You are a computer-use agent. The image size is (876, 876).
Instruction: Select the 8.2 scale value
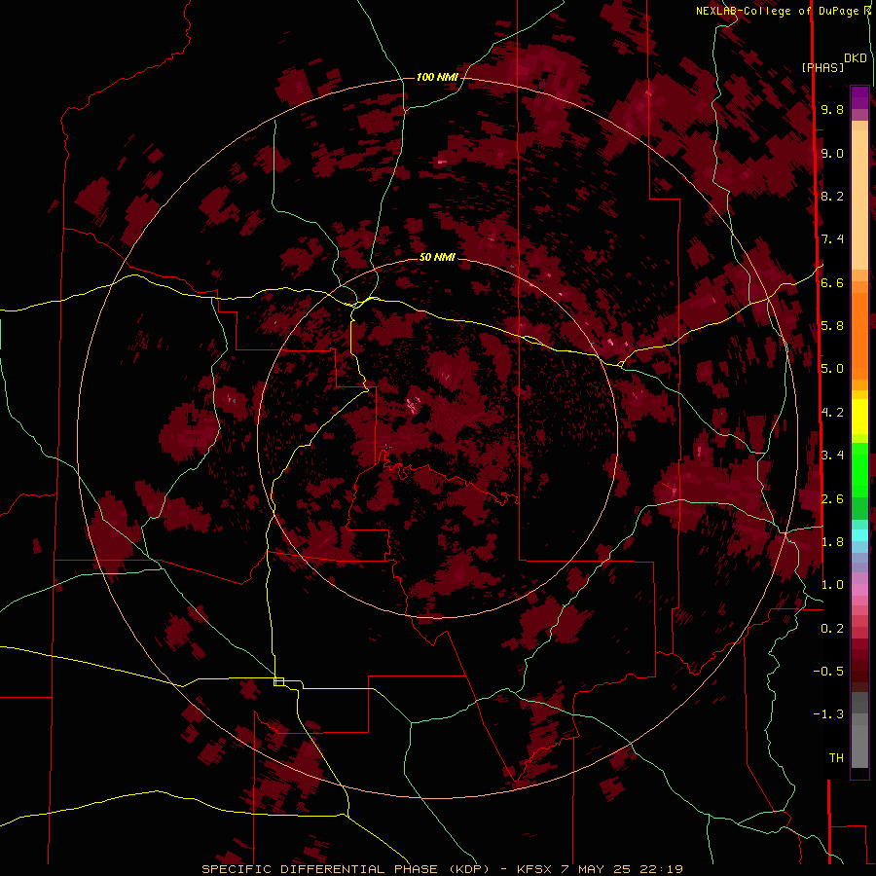tap(832, 196)
